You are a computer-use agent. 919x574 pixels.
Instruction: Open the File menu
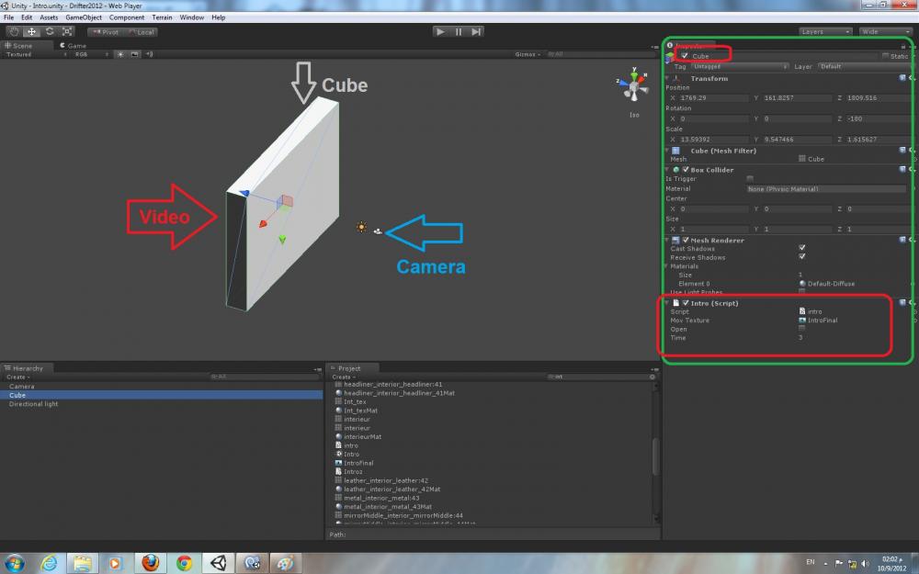click(x=9, y=17)
